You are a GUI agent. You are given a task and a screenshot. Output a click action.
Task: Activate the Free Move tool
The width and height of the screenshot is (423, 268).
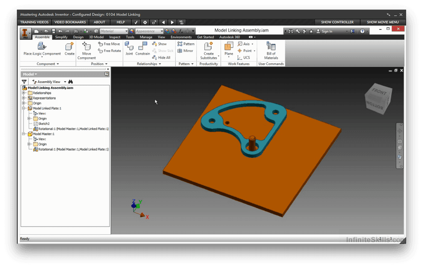[x=109, y=44]
